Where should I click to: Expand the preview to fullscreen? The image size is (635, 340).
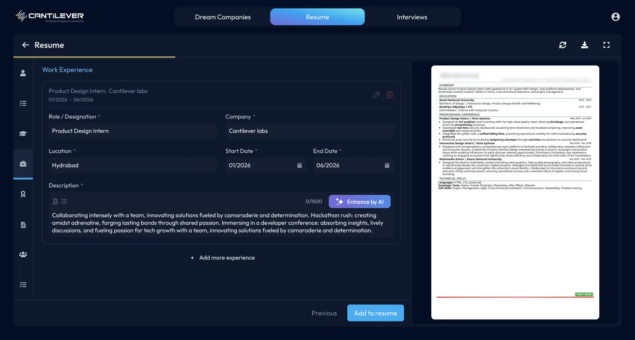click(x=606, y=45)
